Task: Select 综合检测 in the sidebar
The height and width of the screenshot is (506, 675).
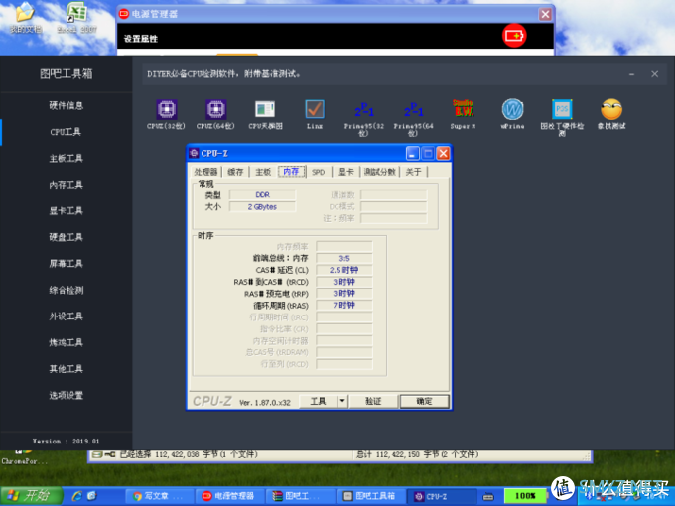Action: pyautogui.click(x=66, y=290)
